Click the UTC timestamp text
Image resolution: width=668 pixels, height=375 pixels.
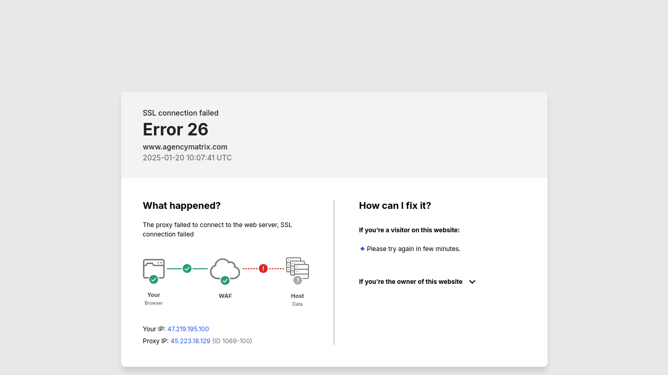point(187,158)
